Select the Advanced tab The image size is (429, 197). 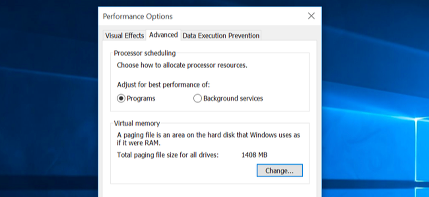[x=163, y=35]
